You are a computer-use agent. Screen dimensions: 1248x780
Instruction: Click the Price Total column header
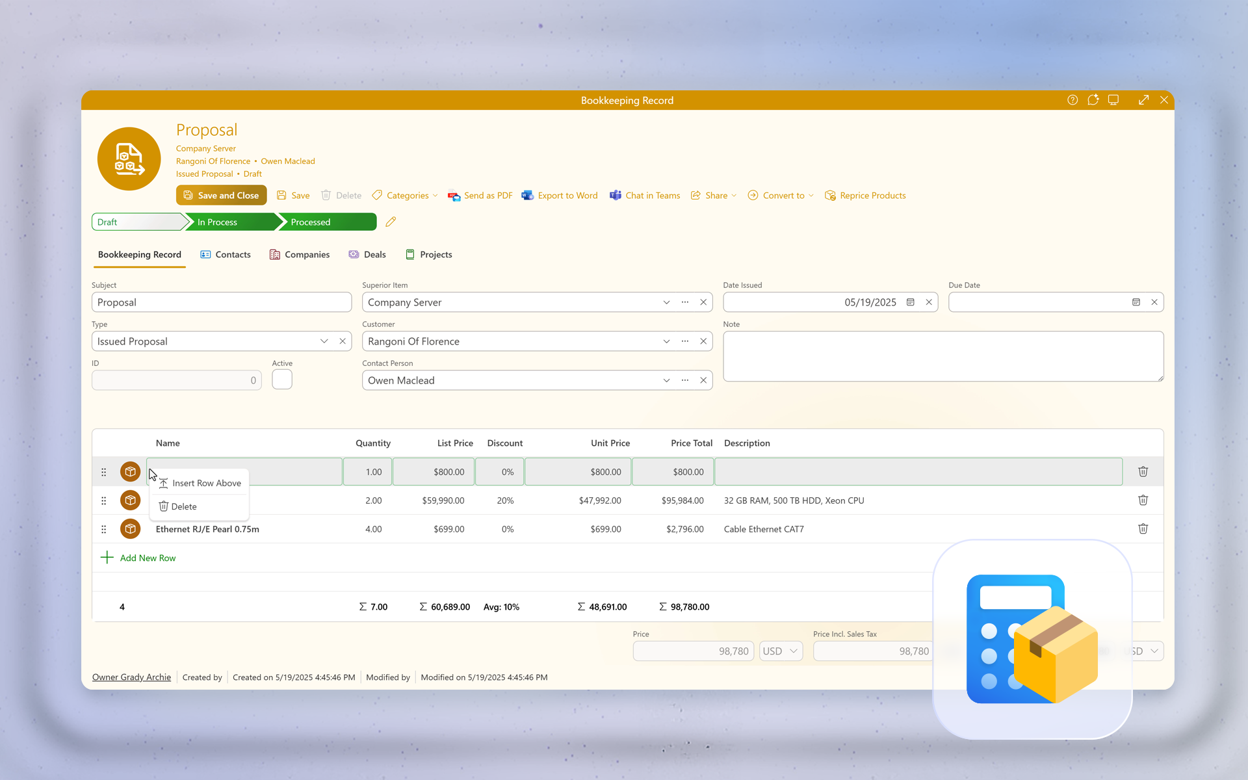pos(692,443)
